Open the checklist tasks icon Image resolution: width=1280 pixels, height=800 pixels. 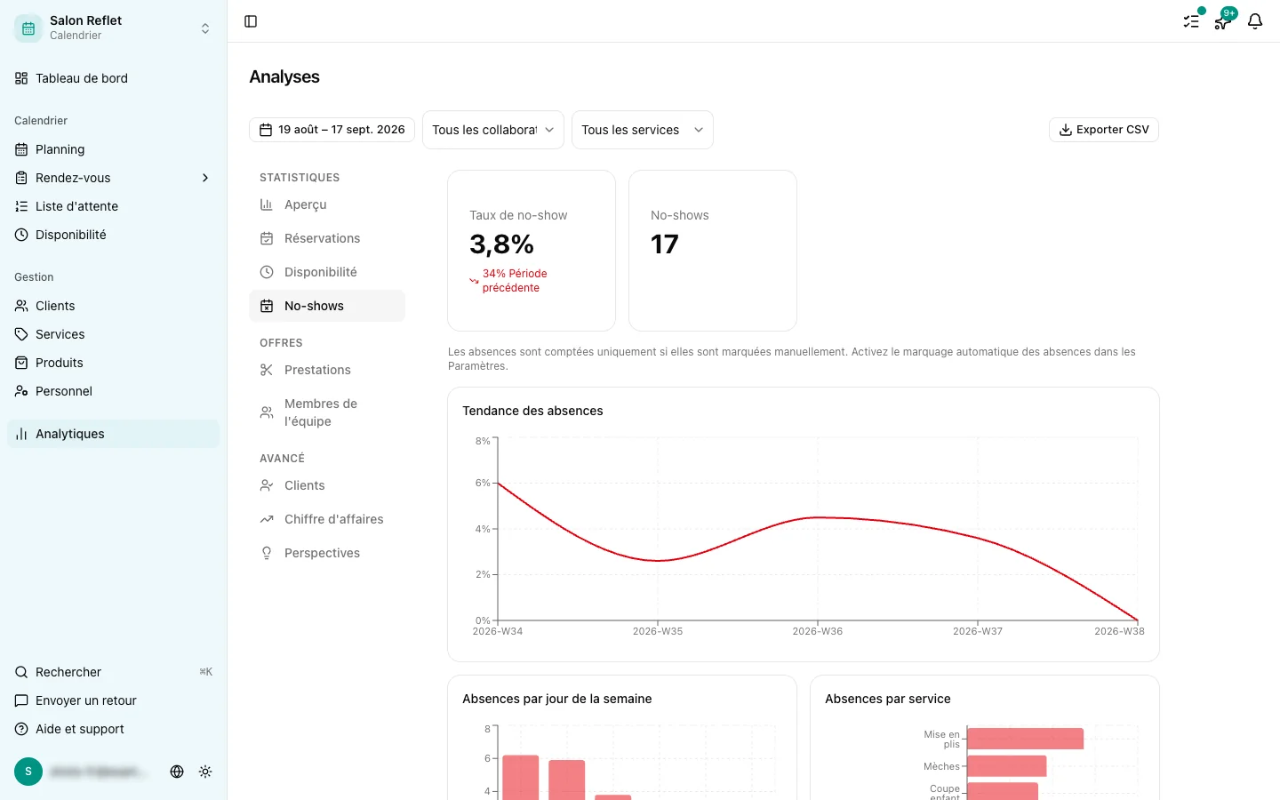(1191, 21)
